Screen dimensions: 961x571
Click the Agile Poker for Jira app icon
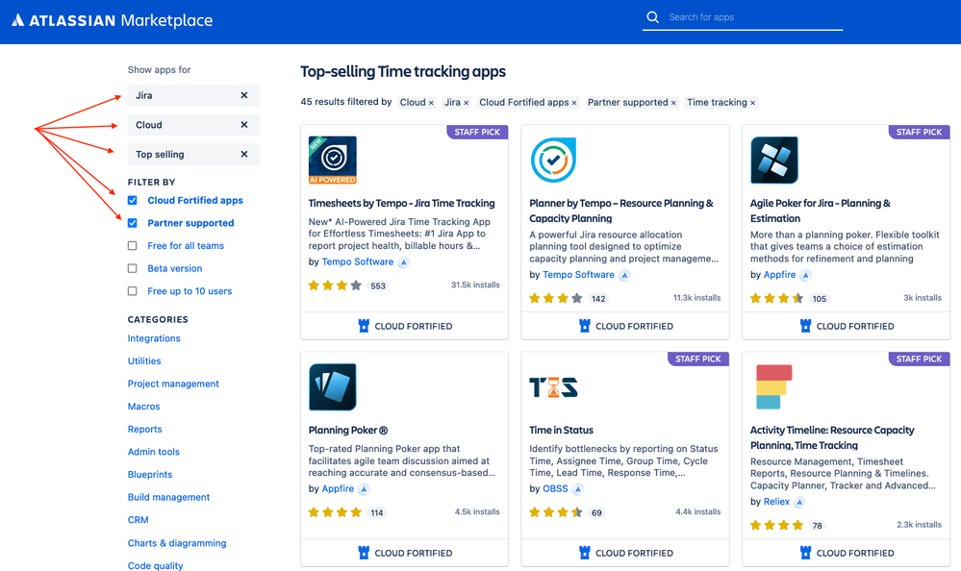774,160
